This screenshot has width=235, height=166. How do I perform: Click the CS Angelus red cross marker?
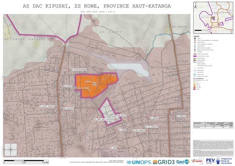point(174,116)
